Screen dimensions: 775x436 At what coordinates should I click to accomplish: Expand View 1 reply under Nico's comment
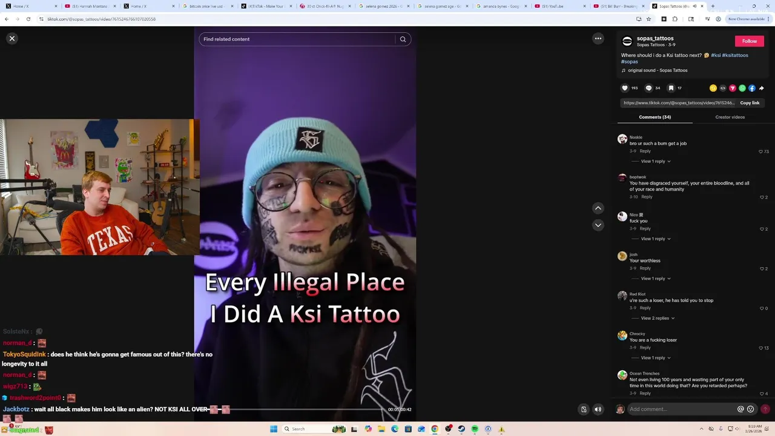click(656, 239)
